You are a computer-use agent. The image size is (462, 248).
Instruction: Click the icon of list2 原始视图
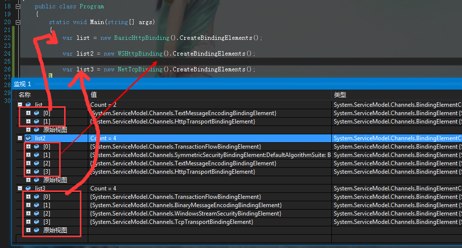pyautogui.click(x=36, y=180)
